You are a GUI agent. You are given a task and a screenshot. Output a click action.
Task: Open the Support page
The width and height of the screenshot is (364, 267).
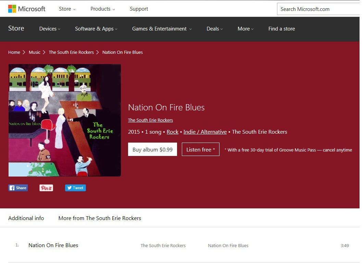(x=139, y=9)
